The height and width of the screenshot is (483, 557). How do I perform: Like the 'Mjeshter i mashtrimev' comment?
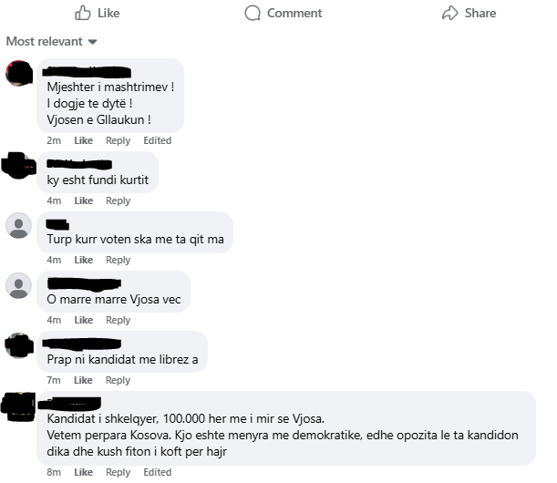point(84,140)
